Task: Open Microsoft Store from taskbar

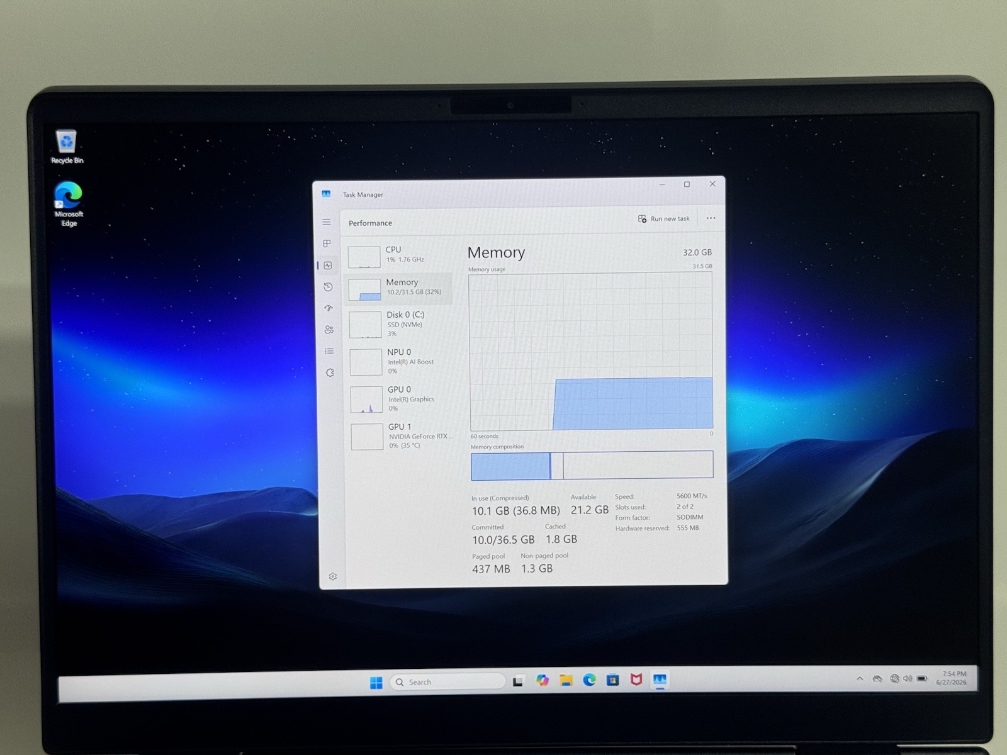Action: click(x=612, y=680)
